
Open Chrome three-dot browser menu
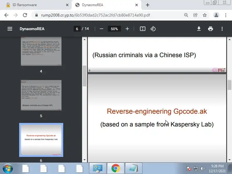pyautogui.click(x=226, y=15)
